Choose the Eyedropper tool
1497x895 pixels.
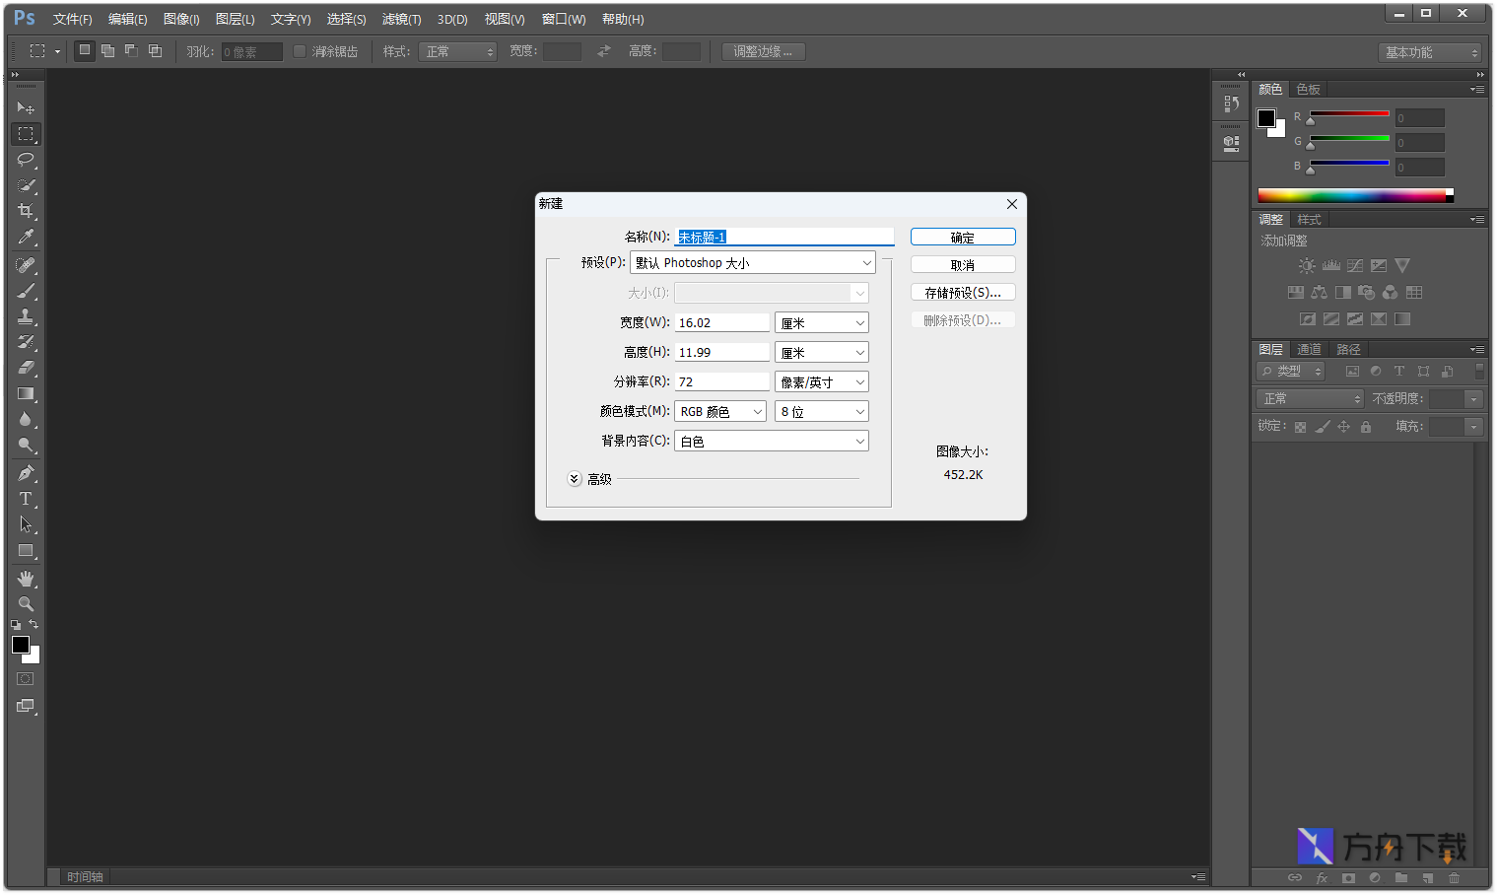pos(26,238)
